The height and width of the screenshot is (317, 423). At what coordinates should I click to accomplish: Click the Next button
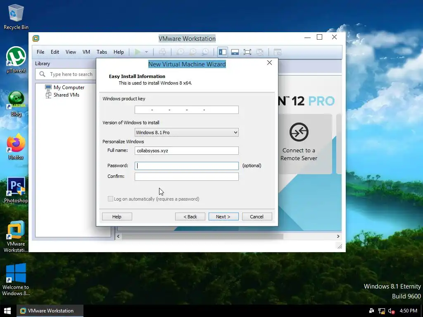coord(223,217)
